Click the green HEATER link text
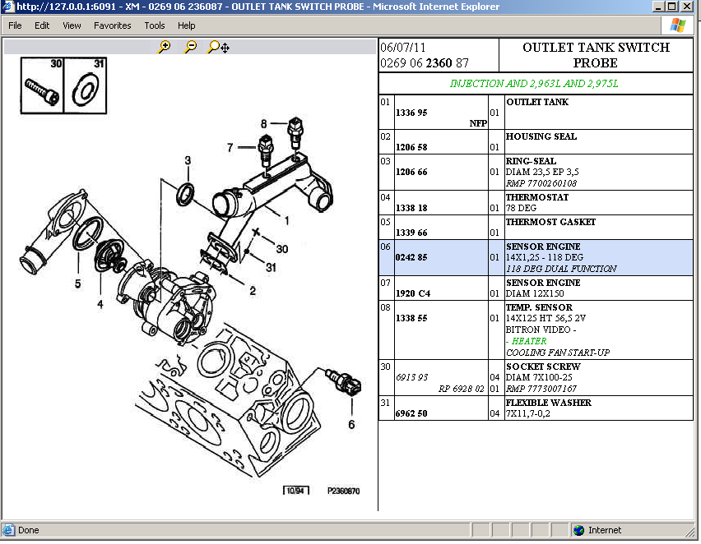Image resolution: width=701 pixels, height=544 pixels. 527,341
